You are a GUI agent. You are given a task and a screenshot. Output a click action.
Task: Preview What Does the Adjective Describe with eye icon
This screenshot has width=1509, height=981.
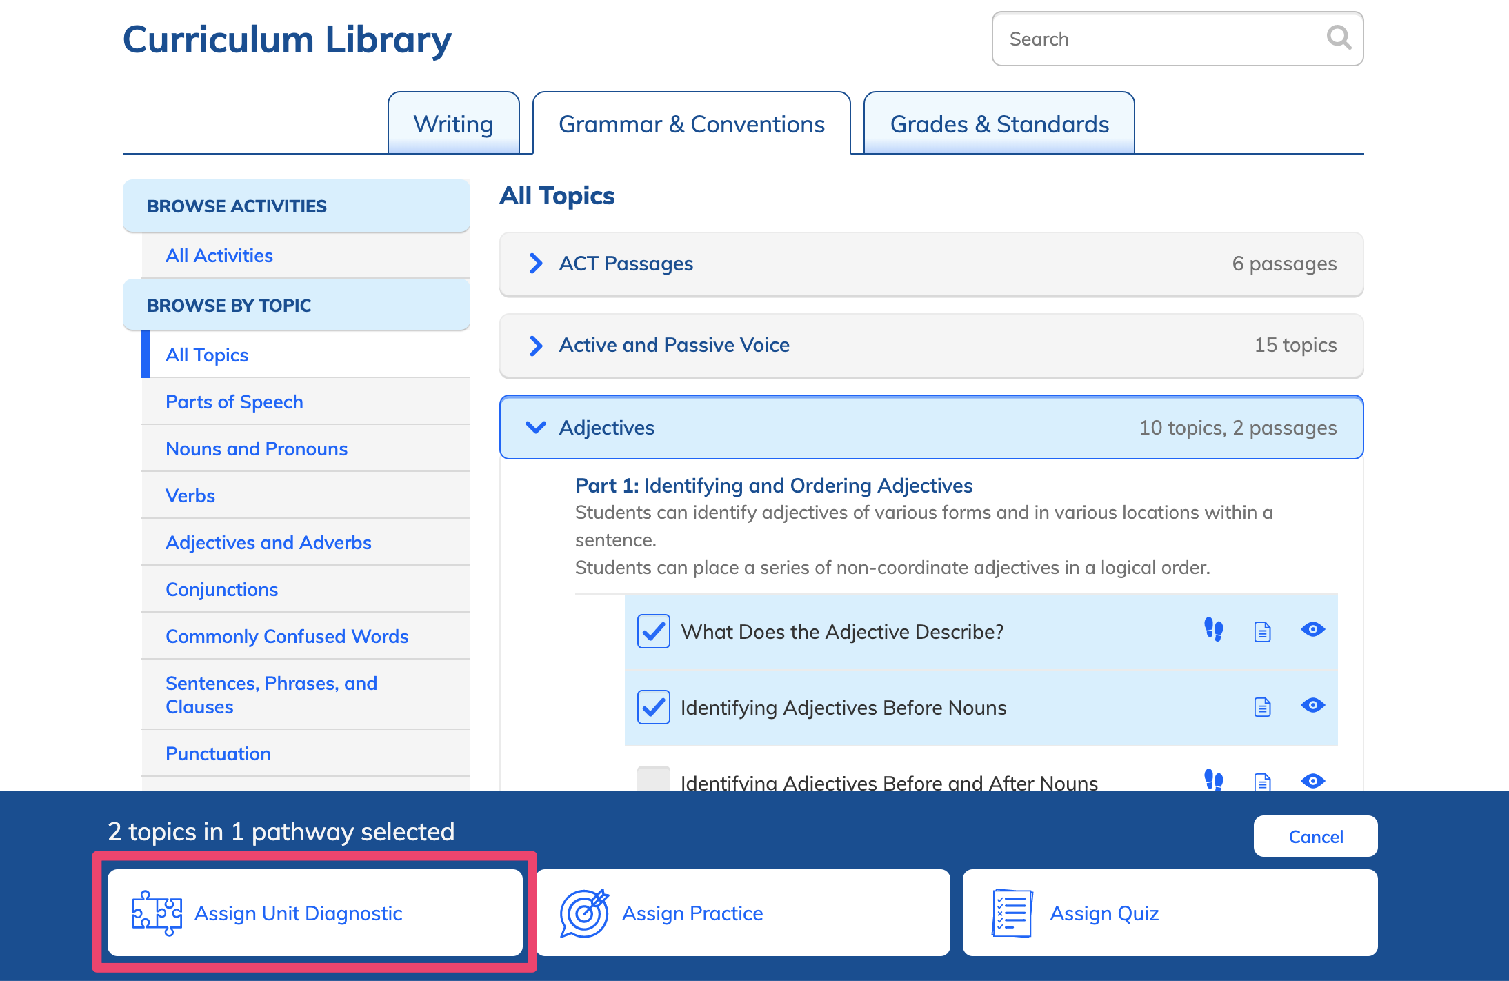click(1313, 629)
